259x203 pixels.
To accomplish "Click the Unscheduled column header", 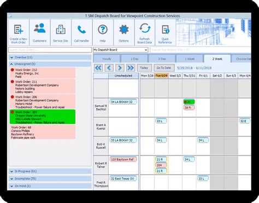I will (x=123, y=76).
